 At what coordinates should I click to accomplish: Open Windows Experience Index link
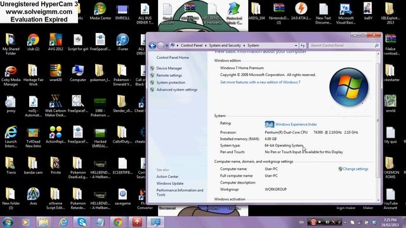(x=296, y=124)
